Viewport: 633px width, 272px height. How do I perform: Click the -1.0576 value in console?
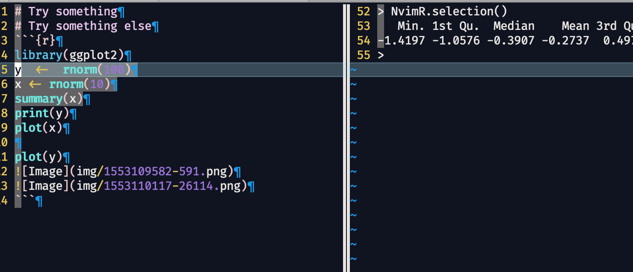click(x=456, y=40)
